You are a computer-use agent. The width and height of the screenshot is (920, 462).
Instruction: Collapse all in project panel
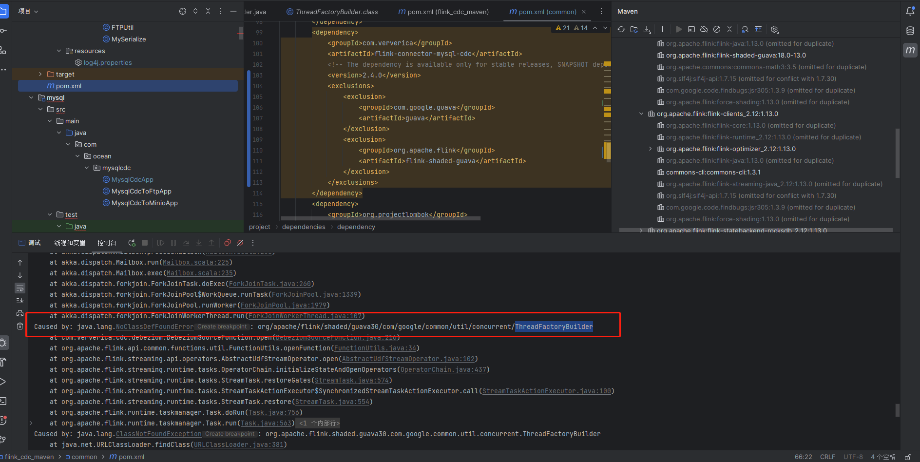(208, 11)
